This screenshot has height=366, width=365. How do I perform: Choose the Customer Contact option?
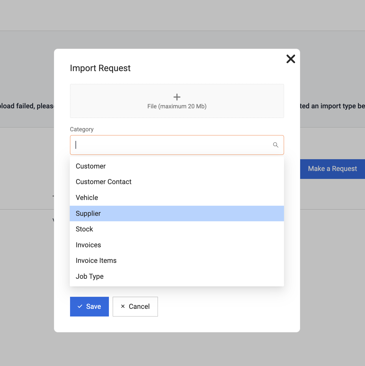pos(103,182)
